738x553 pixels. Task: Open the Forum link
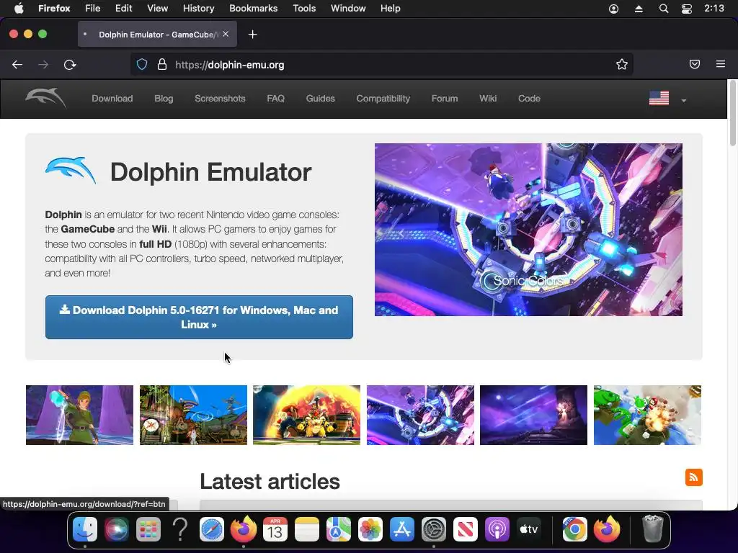coord(445,98)
